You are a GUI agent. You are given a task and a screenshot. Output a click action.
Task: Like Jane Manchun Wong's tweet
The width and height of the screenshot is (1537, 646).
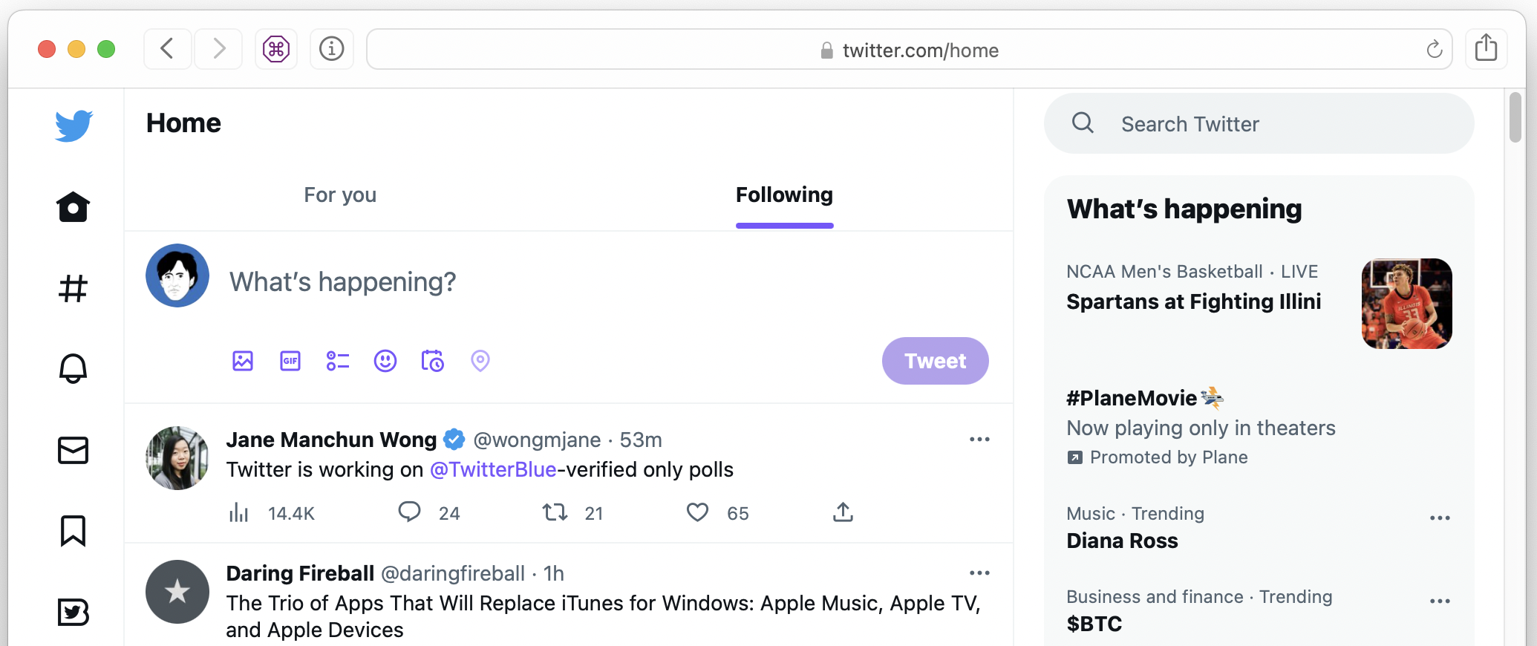coord(697,512)
